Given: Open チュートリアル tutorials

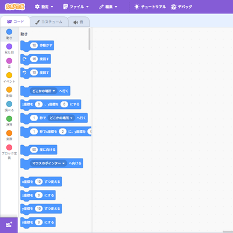Looking at the screenshot, I should (150, 7).
